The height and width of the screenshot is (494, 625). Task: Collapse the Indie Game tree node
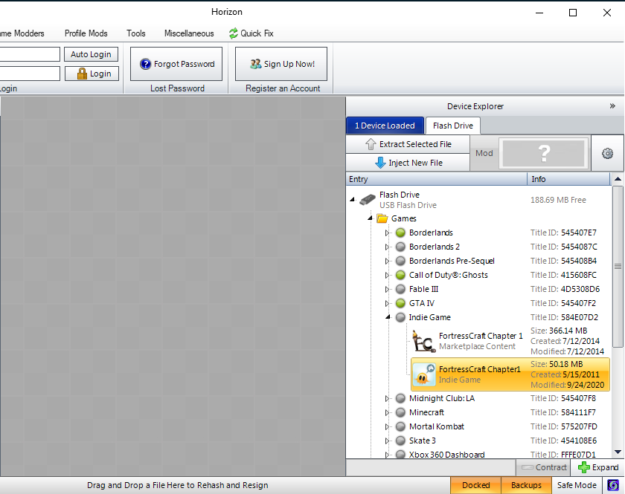[387, 317]
